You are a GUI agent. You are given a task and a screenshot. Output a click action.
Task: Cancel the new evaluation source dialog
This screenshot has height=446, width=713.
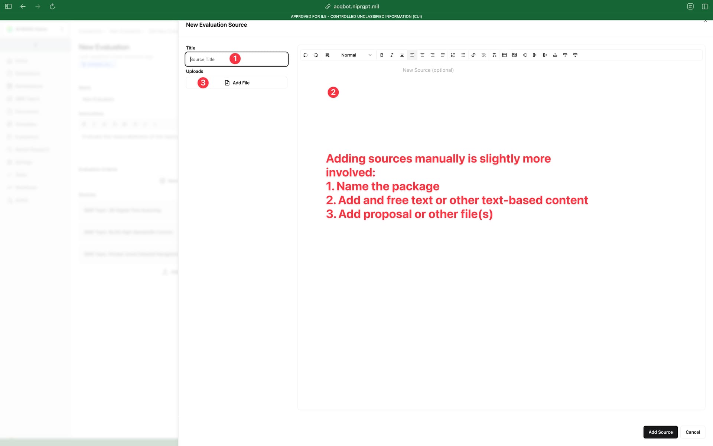click(x=693, y=432)
